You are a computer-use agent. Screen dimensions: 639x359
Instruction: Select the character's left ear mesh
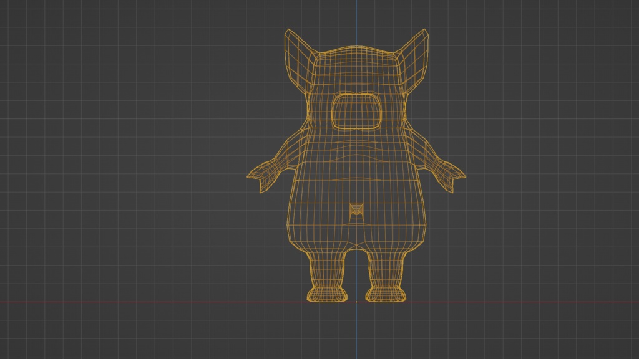[x=415, y=56]
